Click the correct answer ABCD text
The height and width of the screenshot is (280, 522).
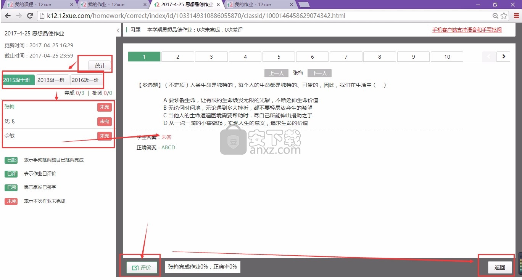pyautogui.click(x=168, y=147)
